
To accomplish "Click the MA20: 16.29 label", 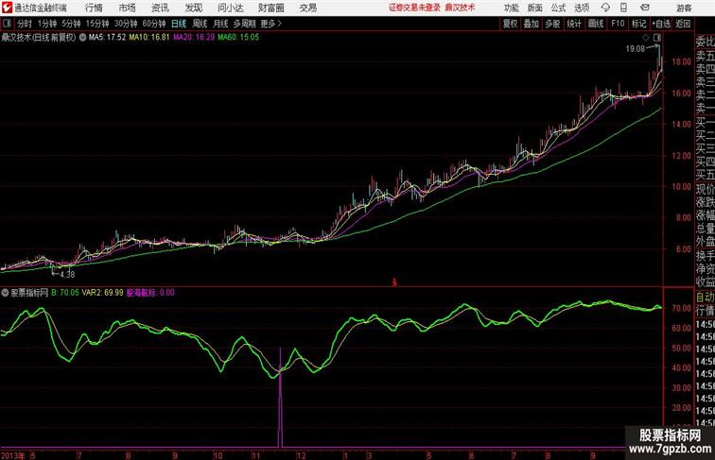I will tap(194, 38).
